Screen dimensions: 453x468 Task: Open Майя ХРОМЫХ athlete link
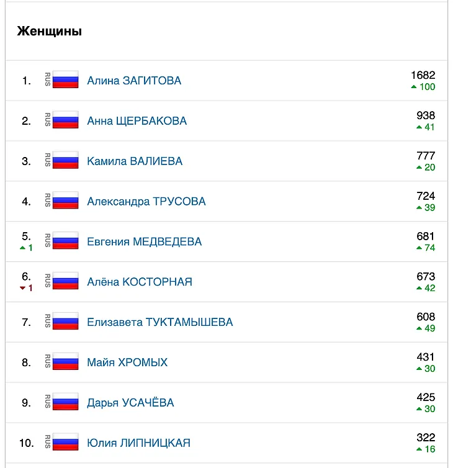[127, 362]
